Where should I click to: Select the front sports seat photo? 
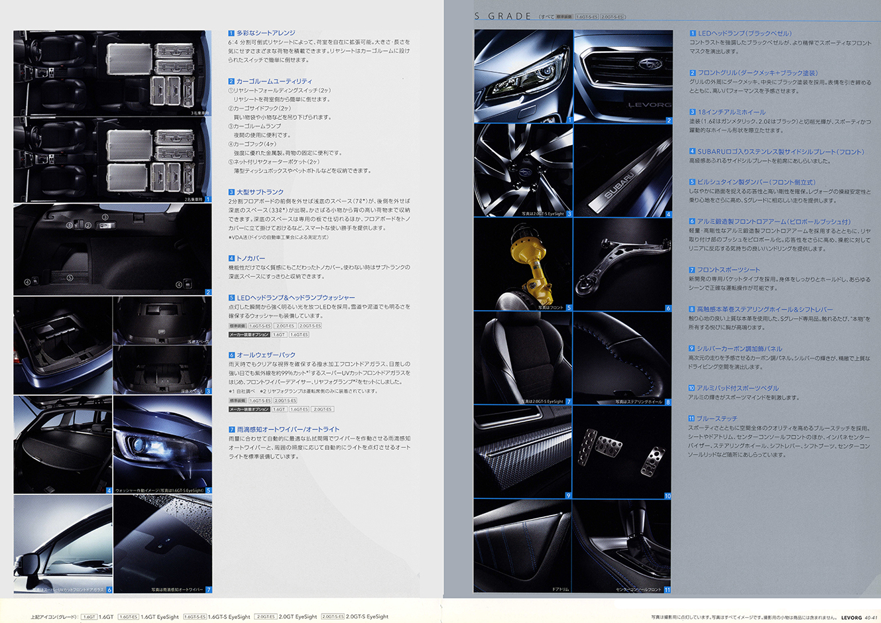point(523,359)
